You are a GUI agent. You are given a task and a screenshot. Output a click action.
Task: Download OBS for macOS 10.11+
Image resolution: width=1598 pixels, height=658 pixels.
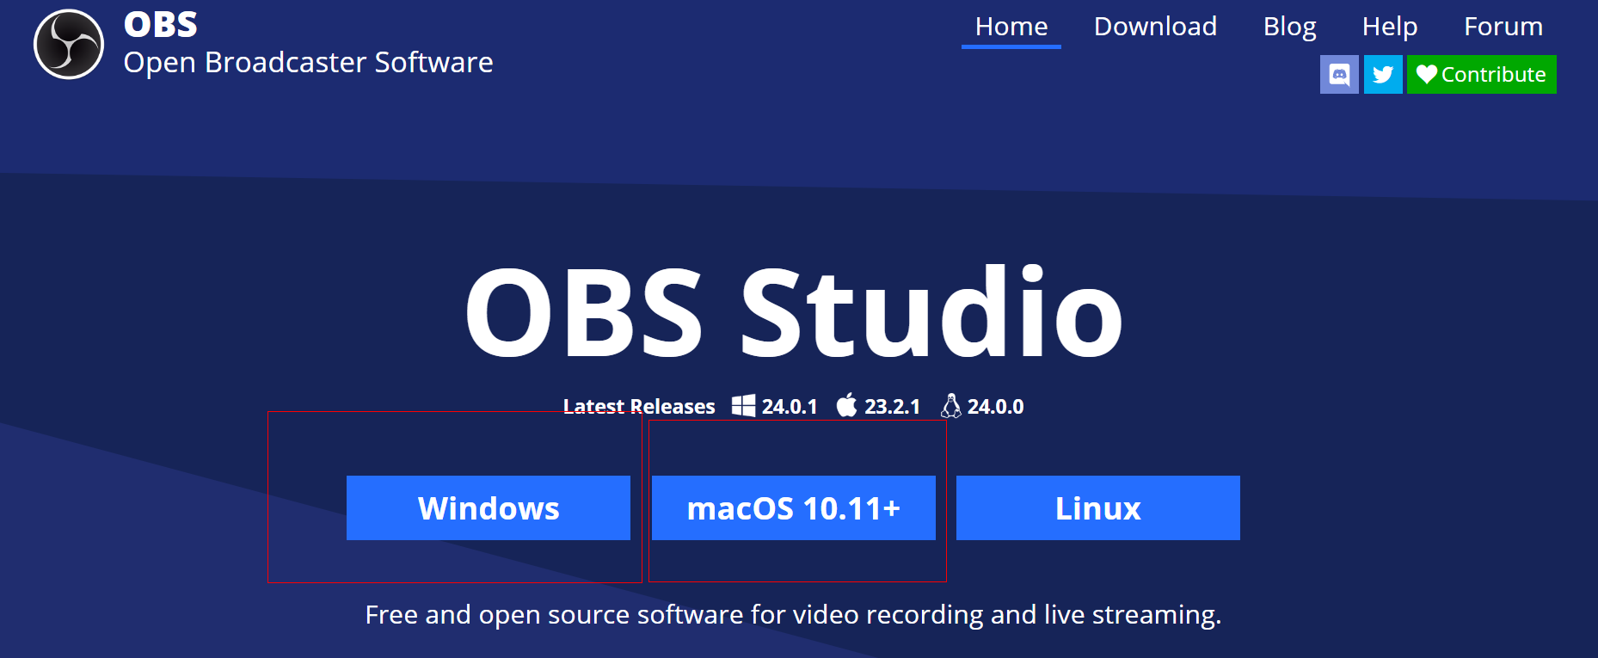click(794, 507)
